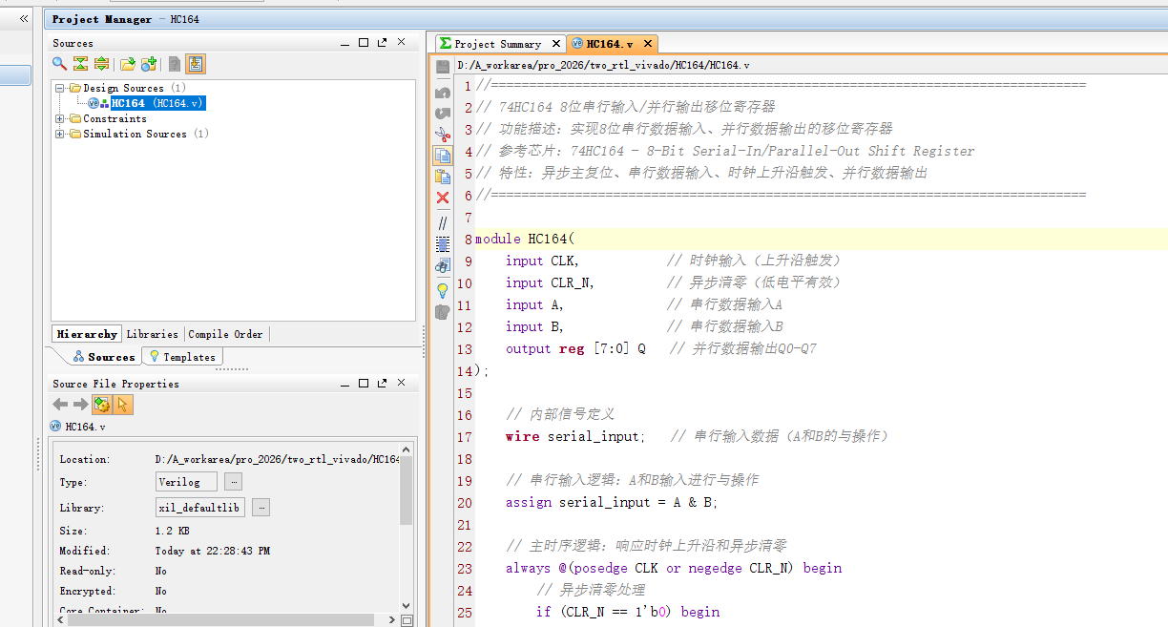The height and width of the screenshot is (627, 1168).
Task: Toggle column selection mode icon
Action: (443, 243)
